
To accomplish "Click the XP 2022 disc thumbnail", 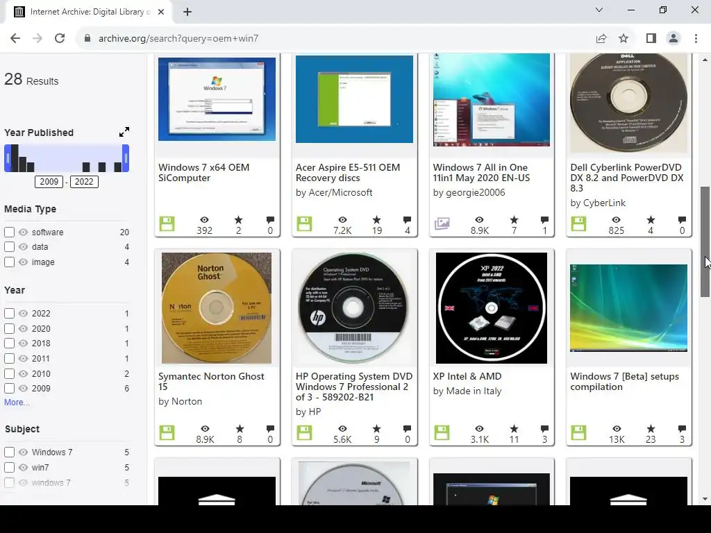I will [492, 308].
